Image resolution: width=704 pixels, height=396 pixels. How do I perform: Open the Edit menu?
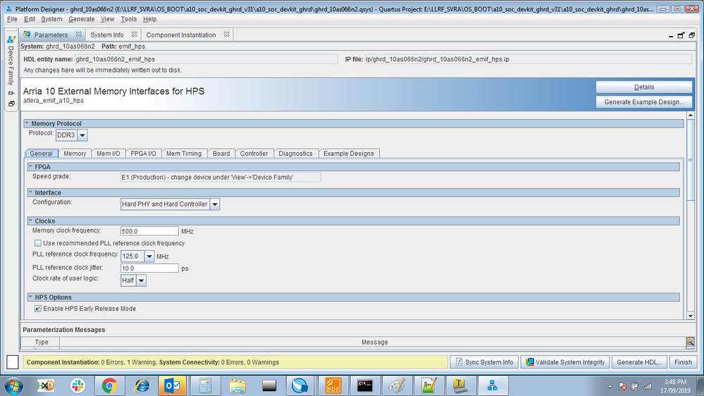coord(30,19)
